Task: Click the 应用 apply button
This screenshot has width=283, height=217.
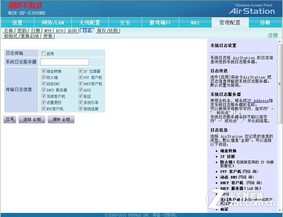Action: 10,119
